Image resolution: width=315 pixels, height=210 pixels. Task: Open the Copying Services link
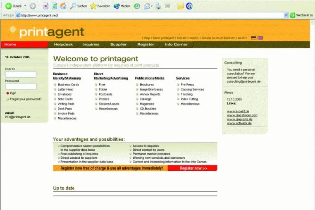pyautogui.click(x=192, y=89)
